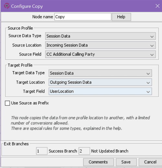
Task: Open the Target Data Type dropdown
Action: point(100,73)
